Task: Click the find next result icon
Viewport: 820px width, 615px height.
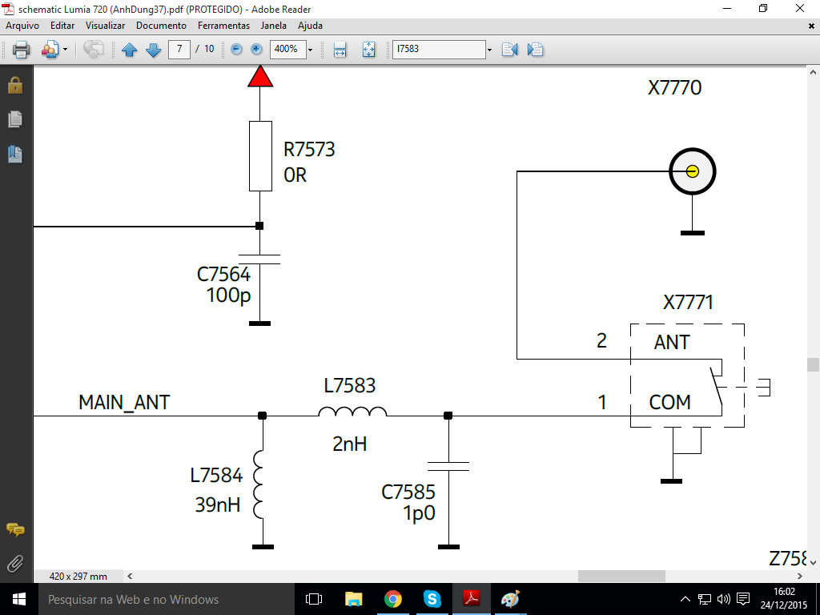Action: pyautogui.click(x=535, y=49)
